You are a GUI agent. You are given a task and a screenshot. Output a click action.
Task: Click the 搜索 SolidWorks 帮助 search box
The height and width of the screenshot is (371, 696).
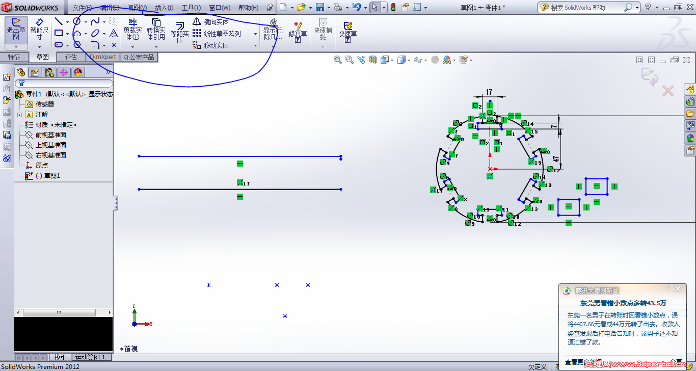click(586, 8)
